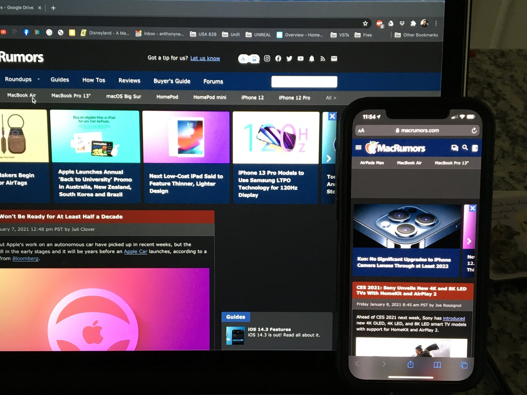527x395 pixels.
Task: Tap the Safari tabs icon on phone
Action: coord(464,365)
